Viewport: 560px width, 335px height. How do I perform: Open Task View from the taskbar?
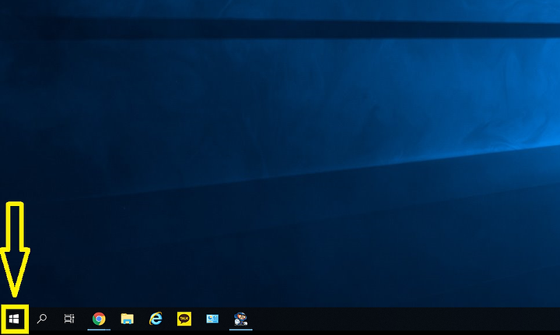coord(69,319)
